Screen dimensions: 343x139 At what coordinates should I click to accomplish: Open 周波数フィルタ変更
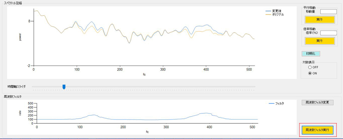click(317, 102)
